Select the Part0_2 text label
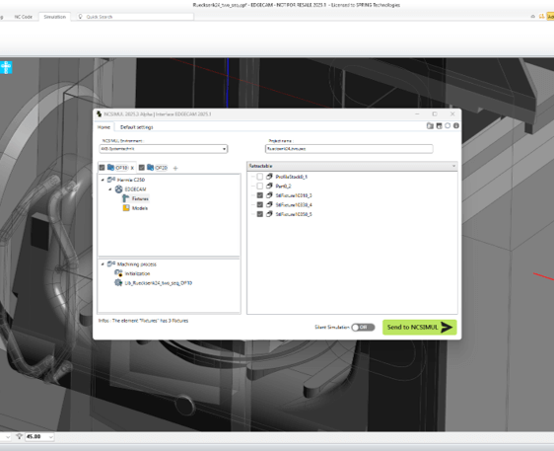The width and height of the screenshot is (554, 451). click(283, 187)
